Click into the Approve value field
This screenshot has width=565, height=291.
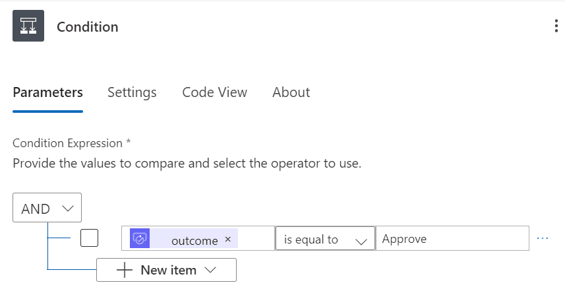click(452, 239)
